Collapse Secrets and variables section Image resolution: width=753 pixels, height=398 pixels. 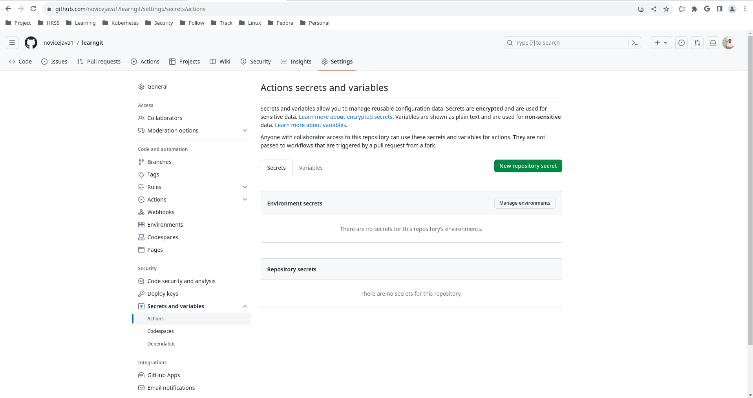click(x=245, y=306)
